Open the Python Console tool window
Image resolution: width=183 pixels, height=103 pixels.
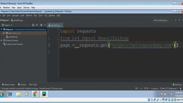tap(8, 85)
